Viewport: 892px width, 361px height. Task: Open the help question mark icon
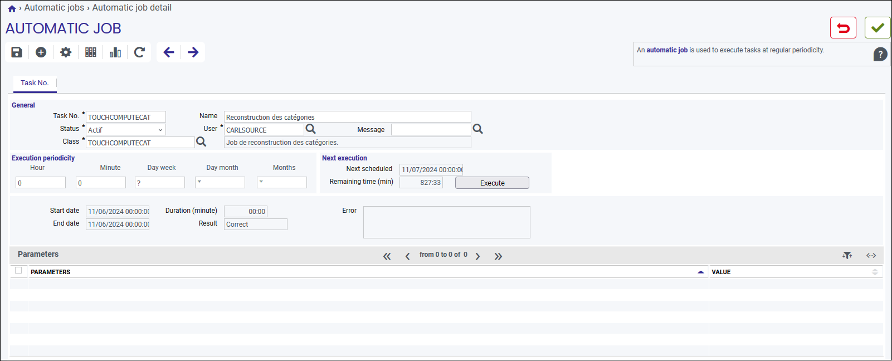click(x=880, y=54)
